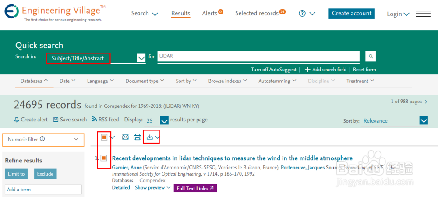438x197 pixels.
Task: Open the Date filter menu
Action: (67, 81)
